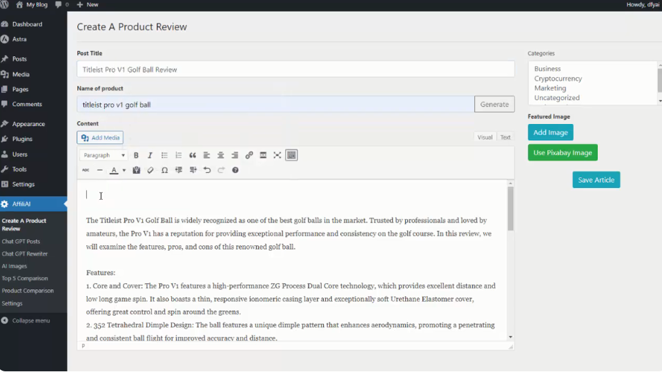Align text center
Image resolution: width=662 pixels, height=372 pixels.
pos(221,156)
